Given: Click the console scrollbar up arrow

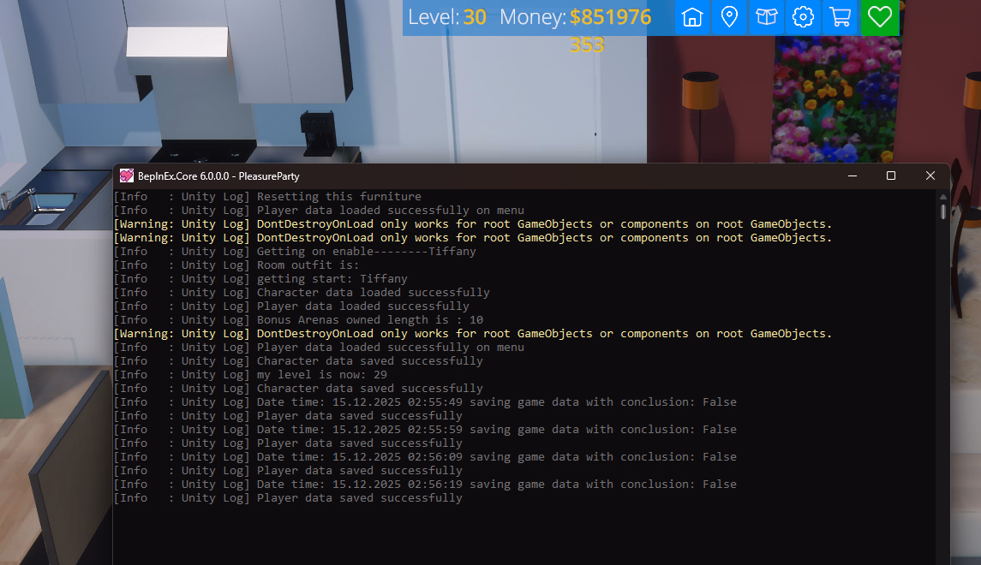Looking at the screenshot, I should pos(943,196).
